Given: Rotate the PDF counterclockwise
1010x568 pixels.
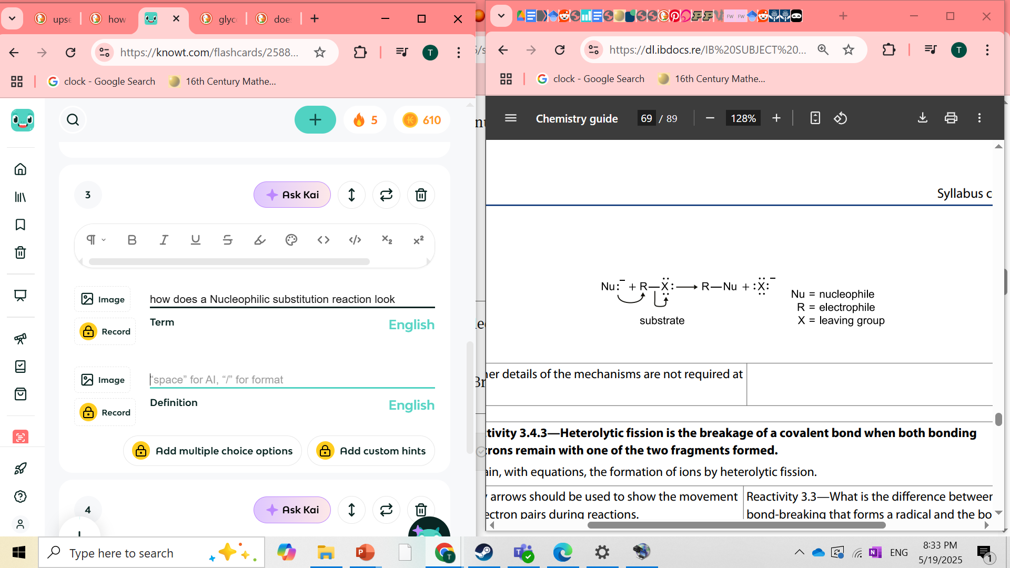Looking at the screenshot, I should (841, 118).
